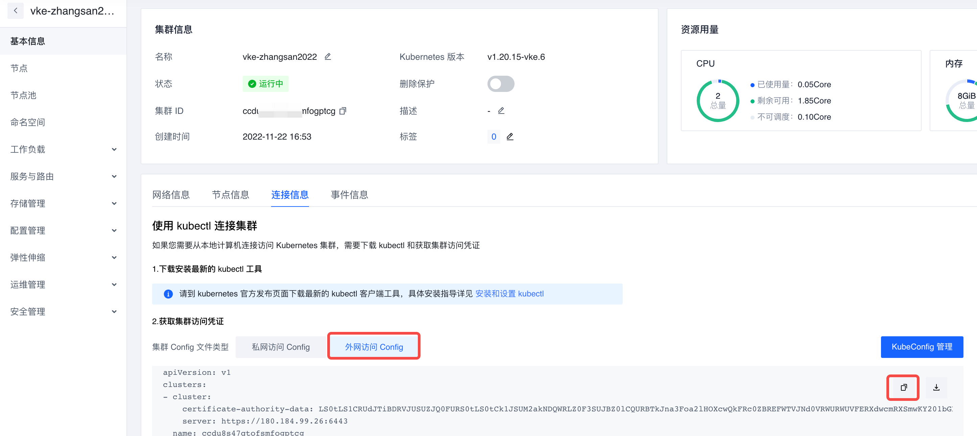Click the CPU usage ring chart

point(718,100)
